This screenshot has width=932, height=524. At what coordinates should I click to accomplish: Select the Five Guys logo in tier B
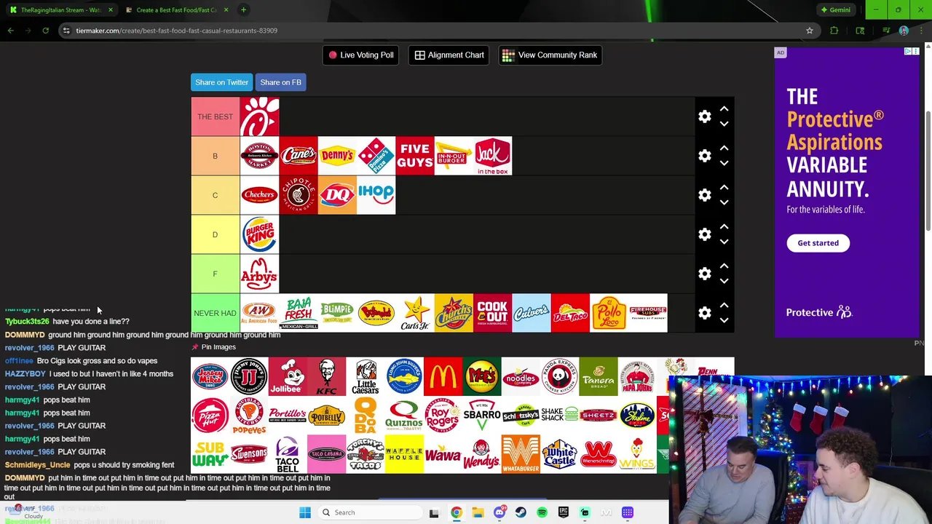(x=415, y=156)
